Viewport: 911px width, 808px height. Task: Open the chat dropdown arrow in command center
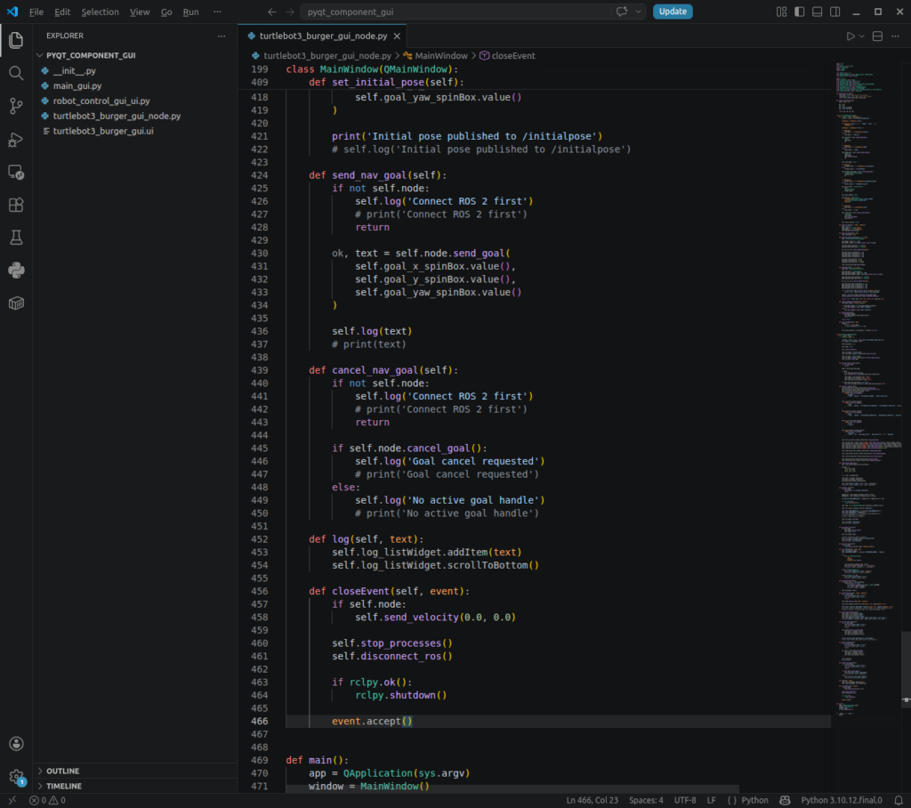[x=638, y=12]
